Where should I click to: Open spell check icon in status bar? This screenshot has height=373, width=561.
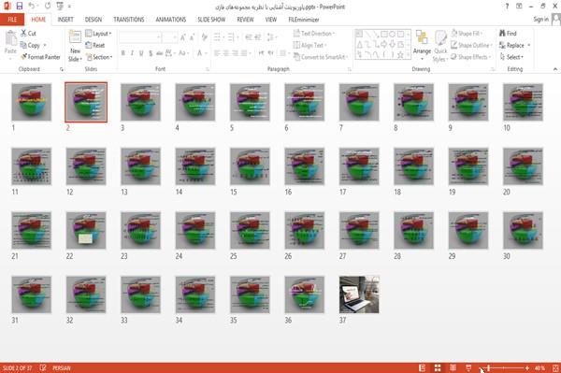click(x=43, y=367)
